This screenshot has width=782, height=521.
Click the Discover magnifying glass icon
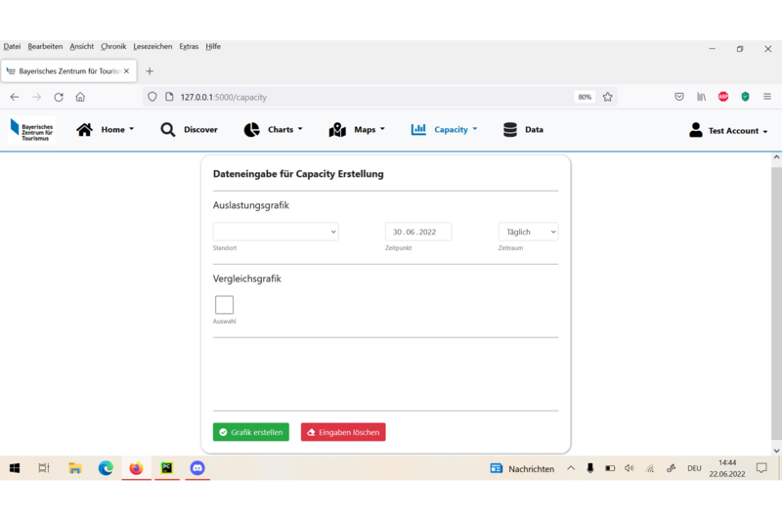point(168,130)
